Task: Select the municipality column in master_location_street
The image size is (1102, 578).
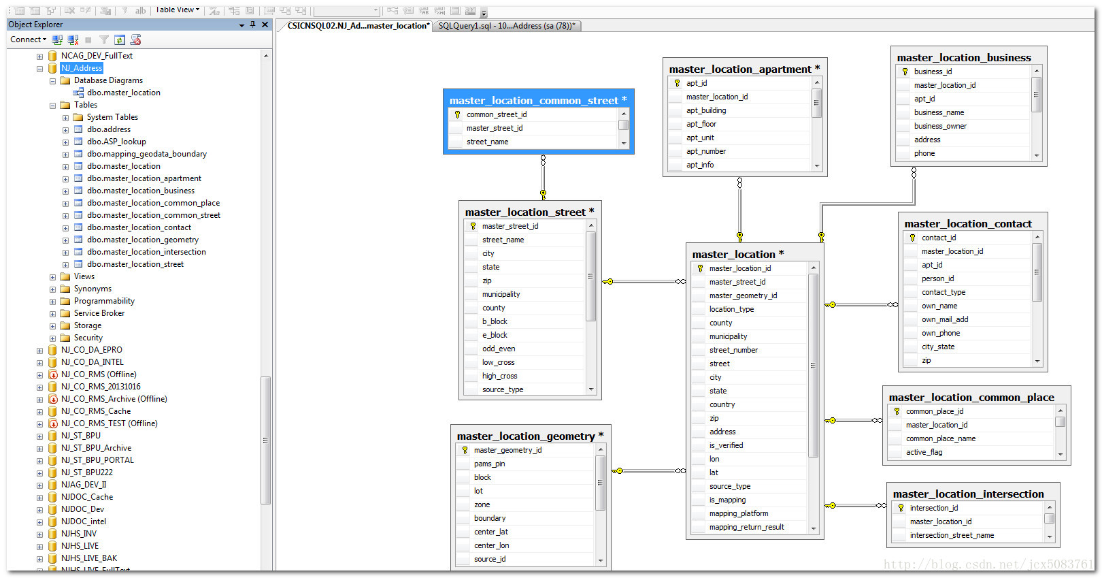Action: (x=524, y=294)
